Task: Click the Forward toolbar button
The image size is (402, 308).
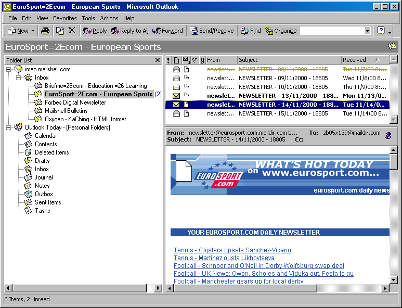Action: tap(167, 31)
